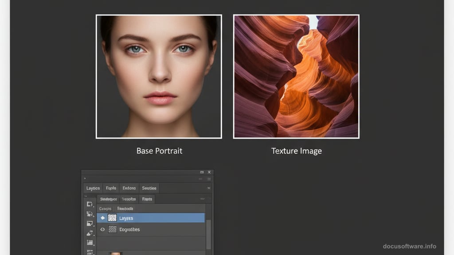454x255 pixels.
Task: Choose the brush tool with dots icon
Action: coord(90,233)
